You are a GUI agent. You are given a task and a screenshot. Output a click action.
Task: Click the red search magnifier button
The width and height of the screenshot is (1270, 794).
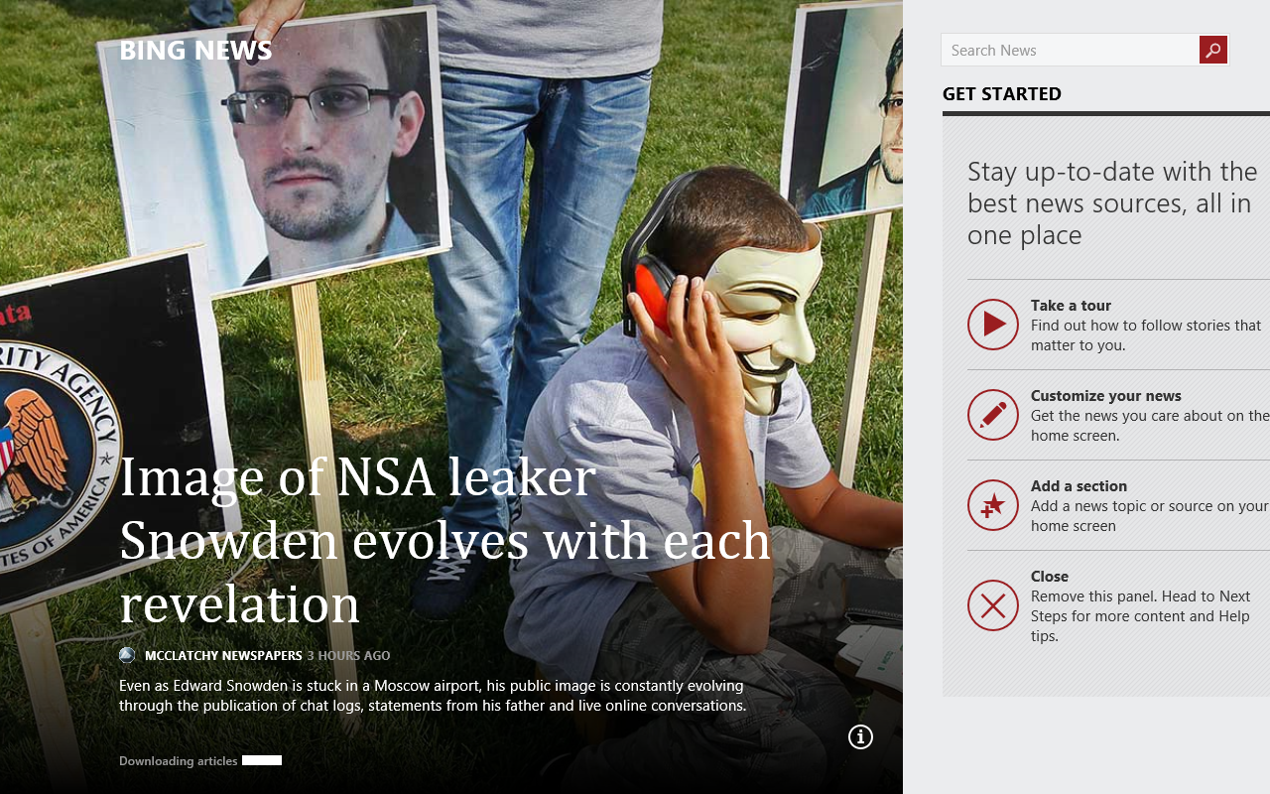(x=1212, y=50)
